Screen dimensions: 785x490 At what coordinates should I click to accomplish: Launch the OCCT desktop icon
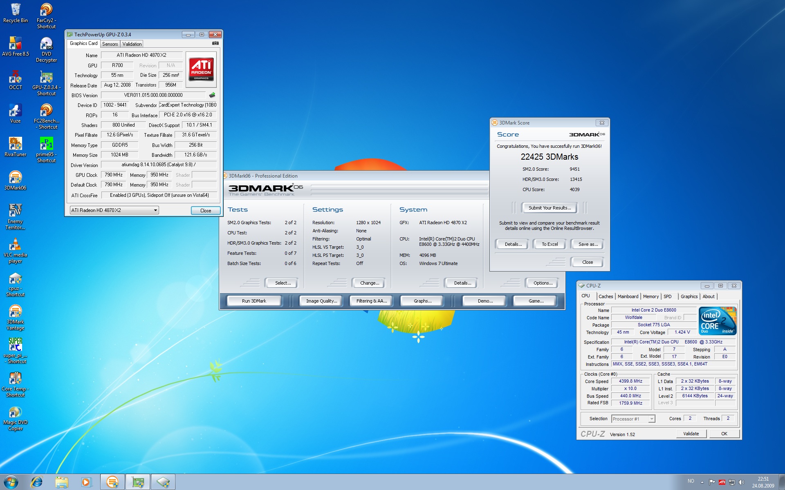15,76
